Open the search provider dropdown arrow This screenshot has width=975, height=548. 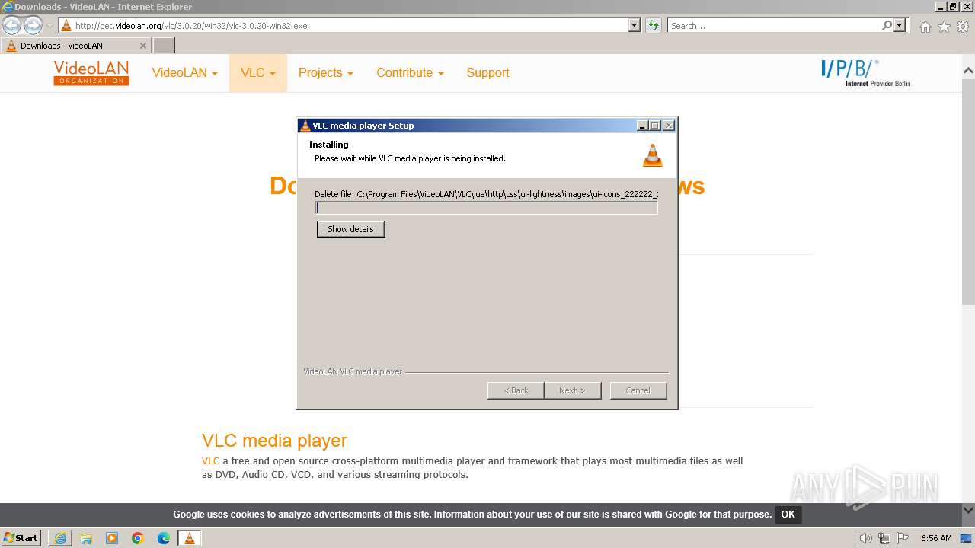coord(900,25)
